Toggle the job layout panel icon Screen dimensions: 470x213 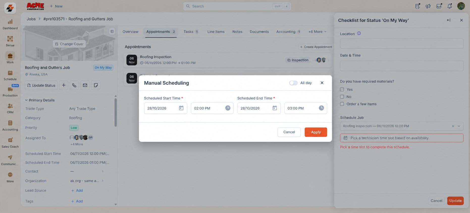112,32
